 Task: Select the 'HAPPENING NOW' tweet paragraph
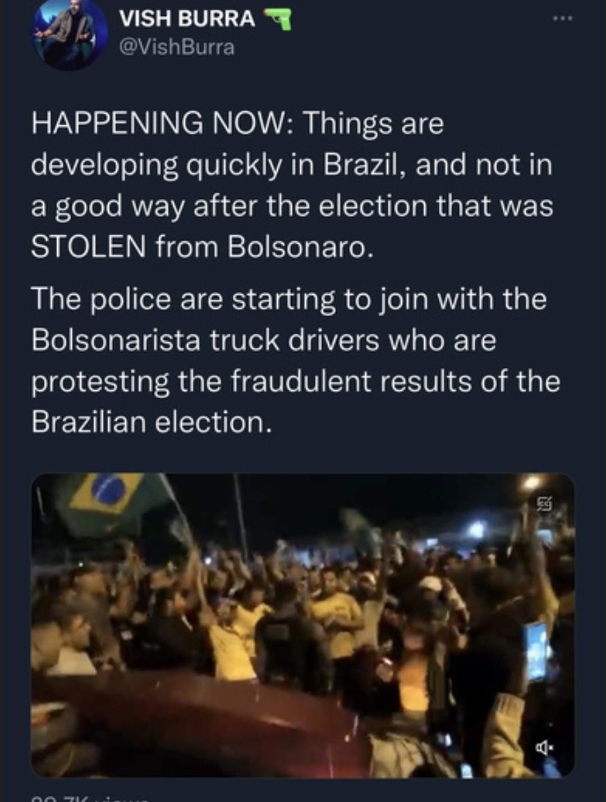point(292,185)
